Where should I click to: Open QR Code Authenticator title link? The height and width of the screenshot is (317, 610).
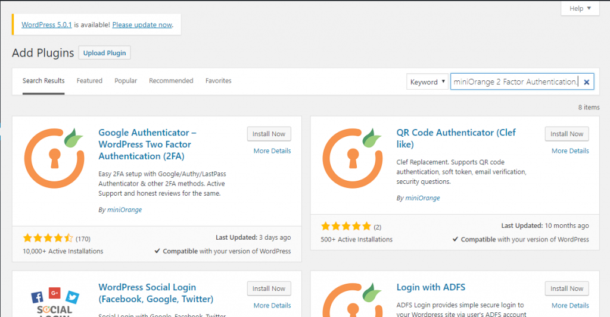(456, 139)
